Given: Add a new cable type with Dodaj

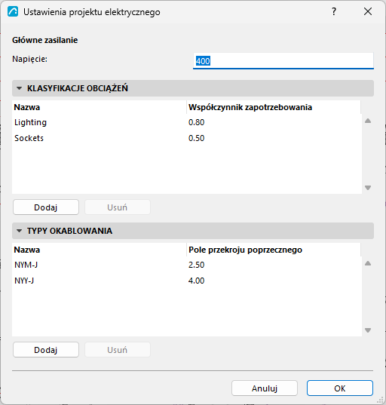Looking at the screenshot, I should (46, 350).
